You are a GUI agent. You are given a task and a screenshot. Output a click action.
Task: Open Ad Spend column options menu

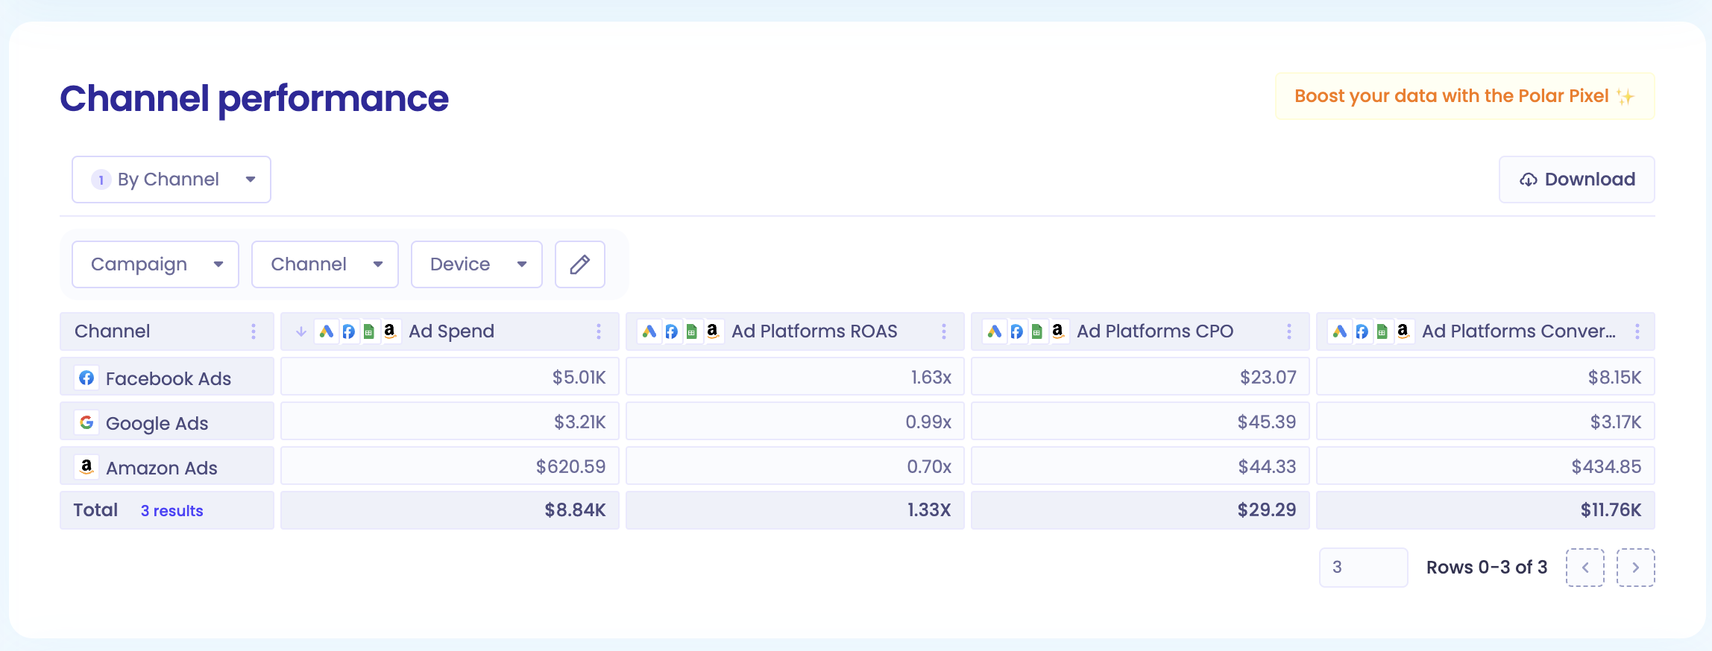click(x=599, y=331)
